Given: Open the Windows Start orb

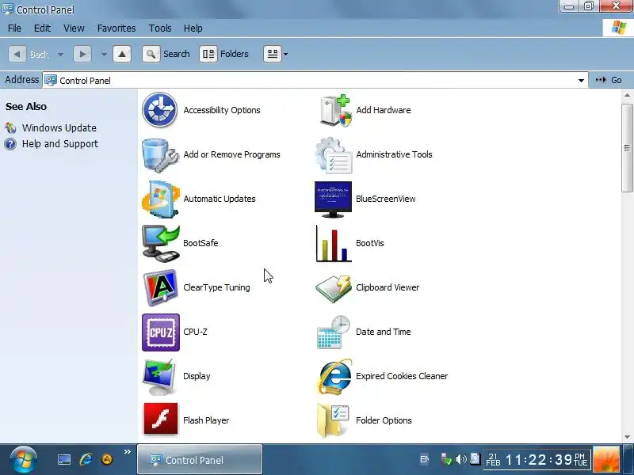Looking at the screenshot, I should [x=23, y=459].
